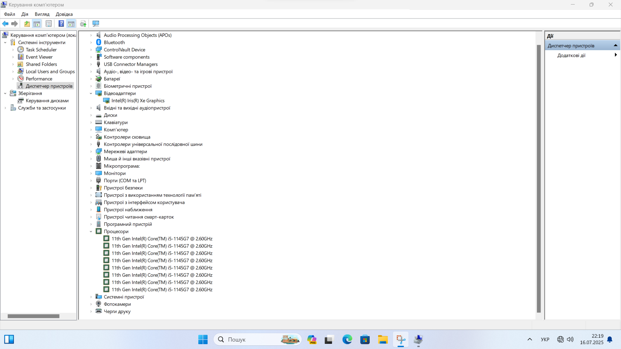Click Scan for hardware changes icon
This screenshot has width=621, height=349.
pyautogui.click(x=96, y=24)
